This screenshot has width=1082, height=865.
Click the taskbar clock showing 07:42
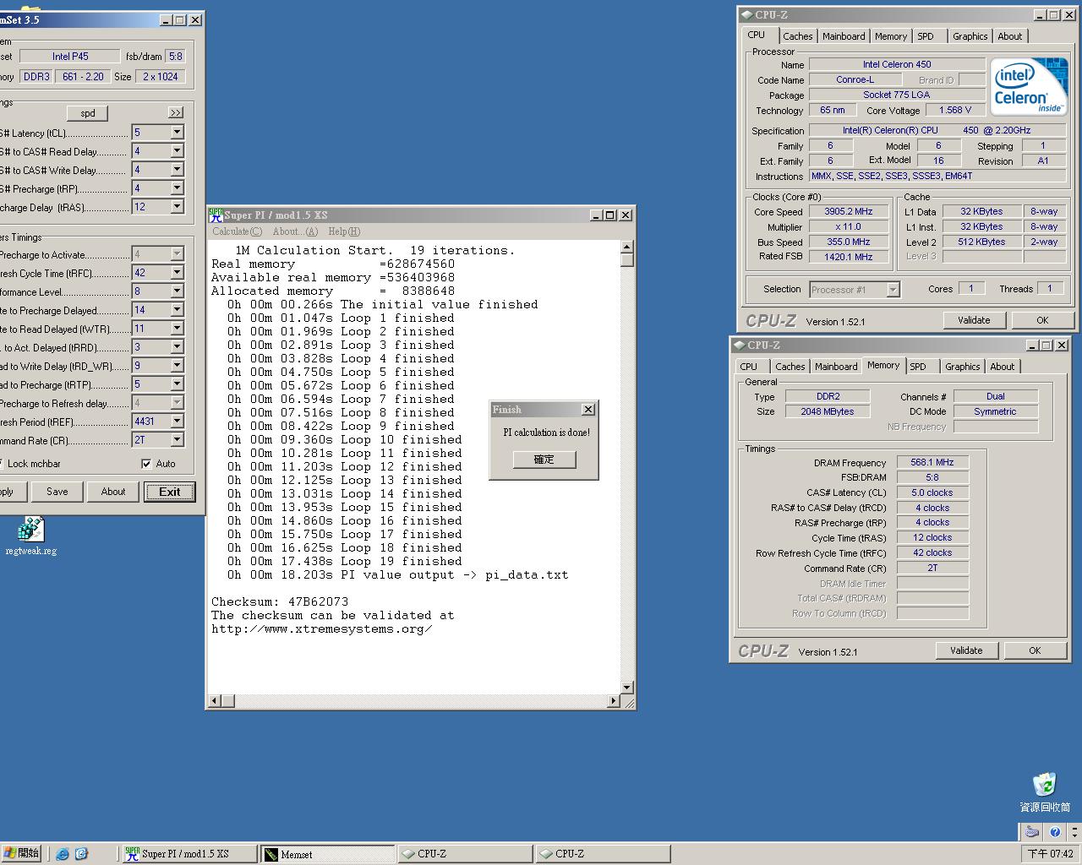(1051, 854)
